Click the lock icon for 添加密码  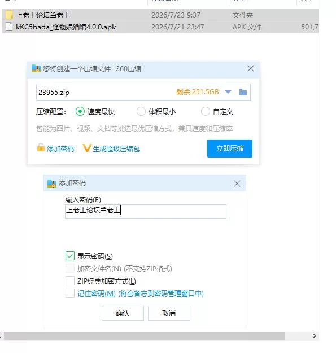[41, 147]
